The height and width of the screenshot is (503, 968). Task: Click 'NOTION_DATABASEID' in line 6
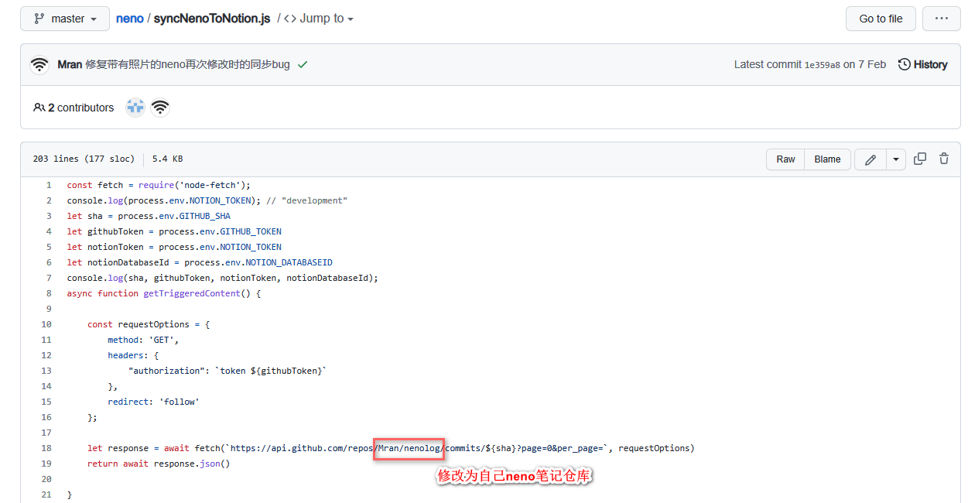pos(289,262)
